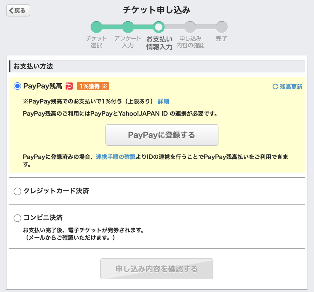This screenshot has height=292, width=314.
Task: Click the 完了 step label
Action: point(222,38)
